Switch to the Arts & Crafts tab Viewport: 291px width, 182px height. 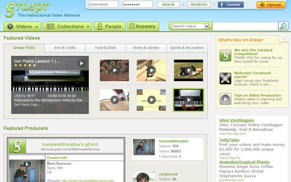coord(65,48)
